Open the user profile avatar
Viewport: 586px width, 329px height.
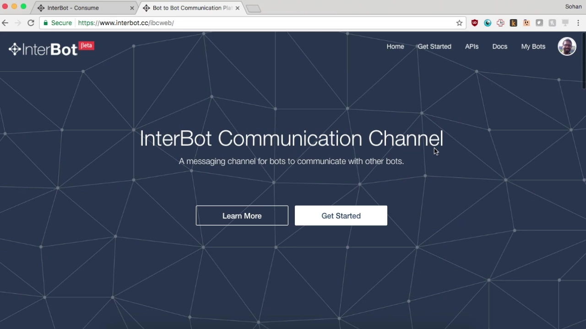point(567,47)
